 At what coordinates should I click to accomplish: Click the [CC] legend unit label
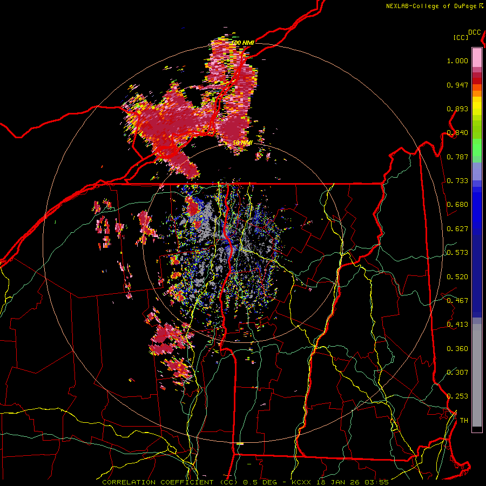[461, 37]
